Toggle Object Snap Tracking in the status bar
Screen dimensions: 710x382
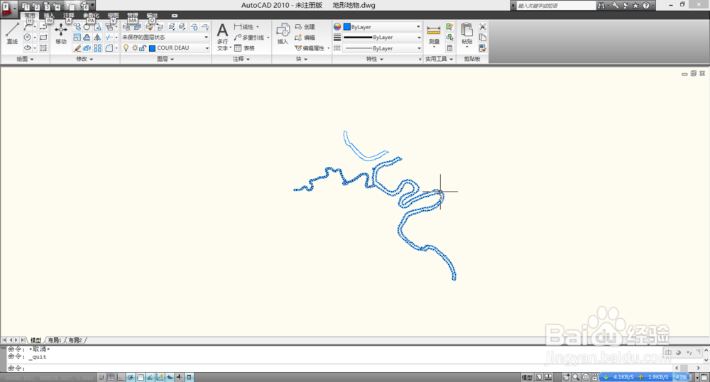[x=150, y=377]
